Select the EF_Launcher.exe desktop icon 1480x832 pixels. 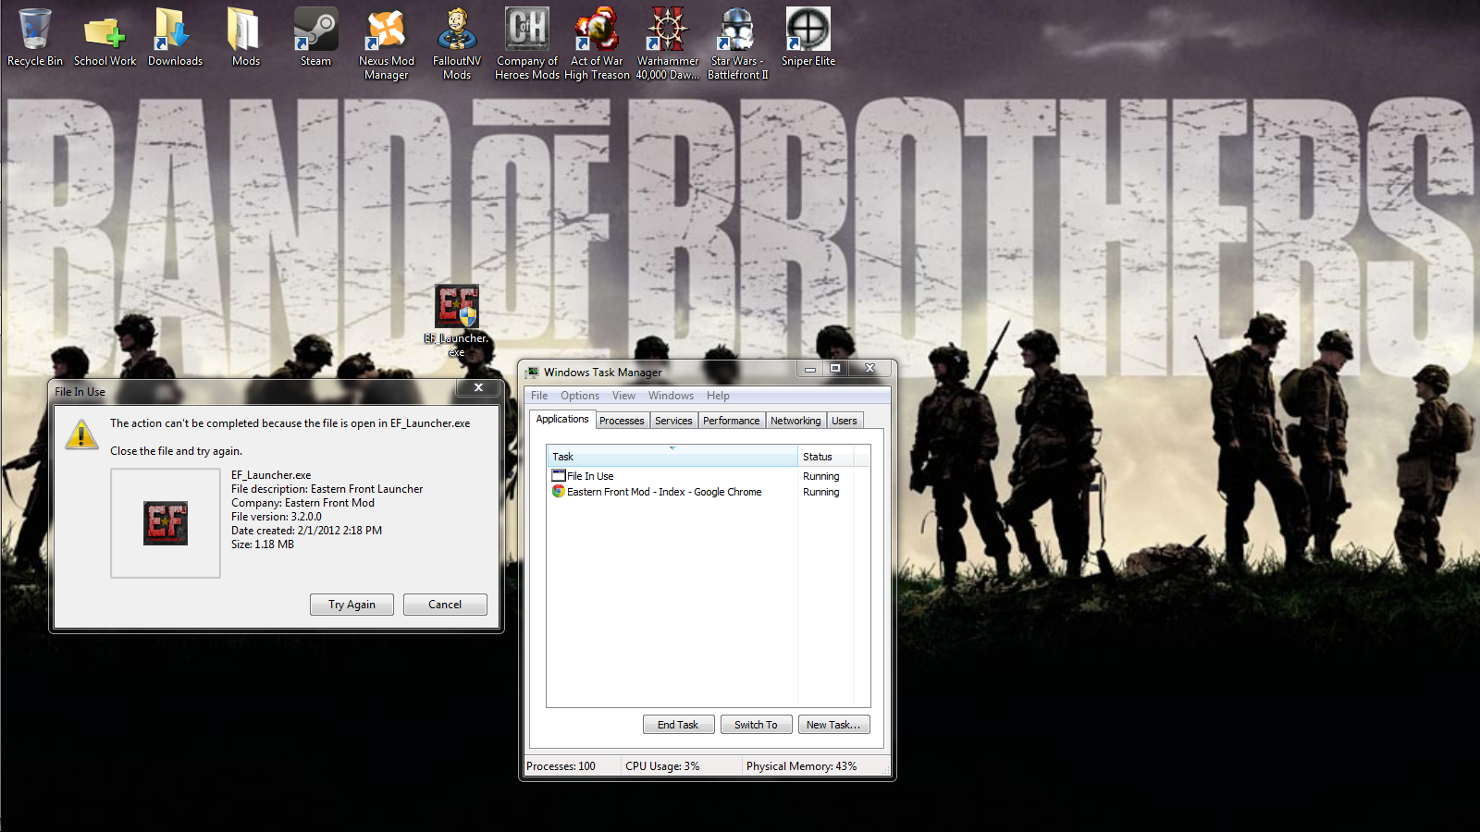457,321
